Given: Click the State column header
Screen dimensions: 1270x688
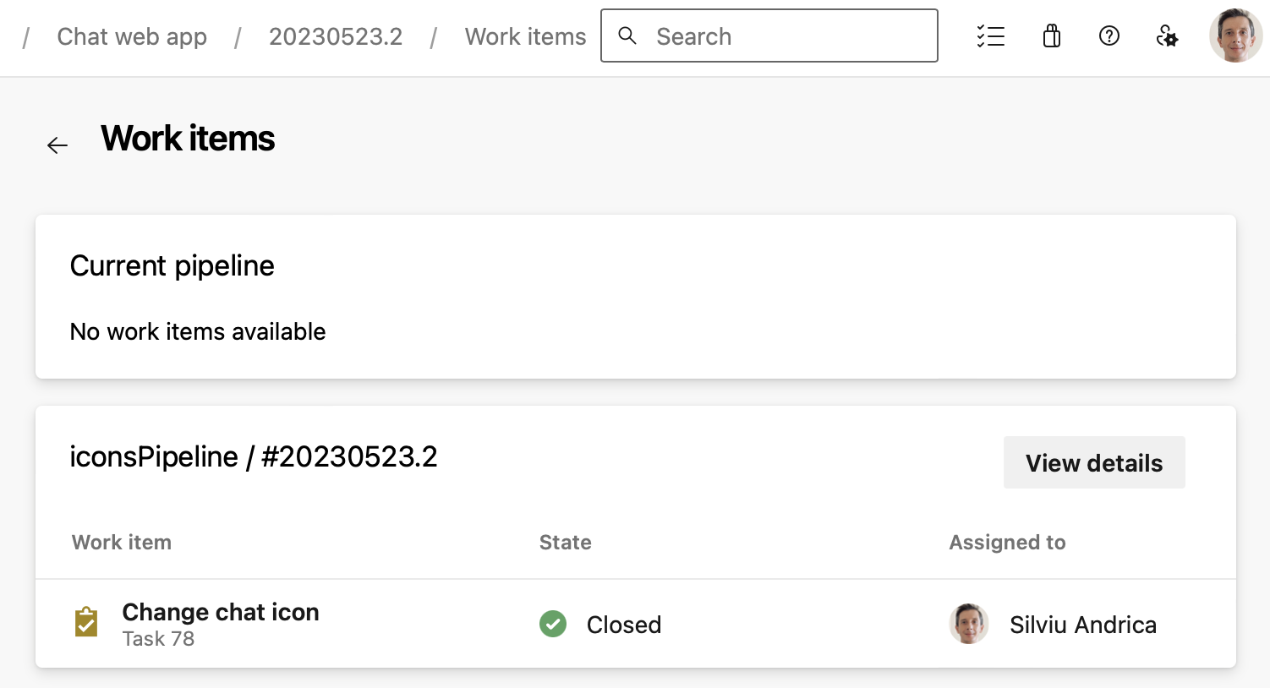Looking at the screenshot, I should [565, 542].
